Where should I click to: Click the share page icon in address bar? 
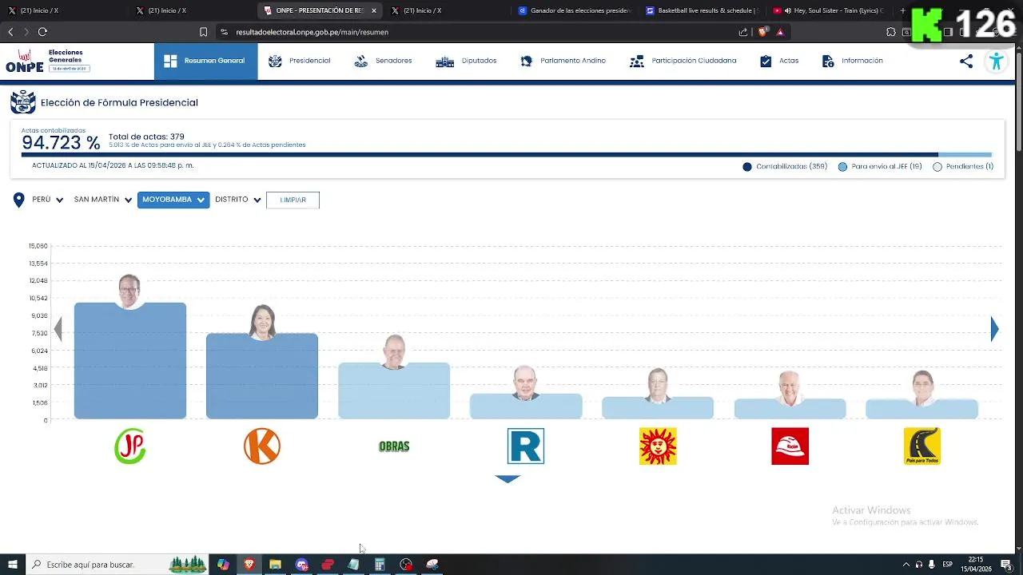[x=743, y=32]
